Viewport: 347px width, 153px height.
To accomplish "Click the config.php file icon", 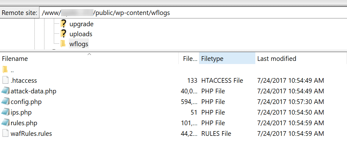I will click(x=5, y=102).
